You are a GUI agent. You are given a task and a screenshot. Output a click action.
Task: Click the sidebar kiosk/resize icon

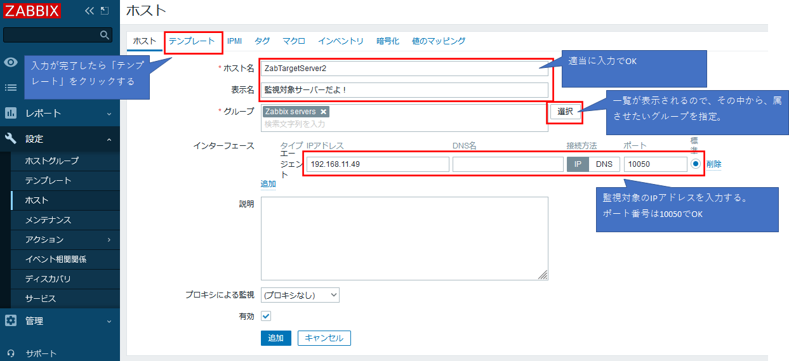tap(105, 11)
